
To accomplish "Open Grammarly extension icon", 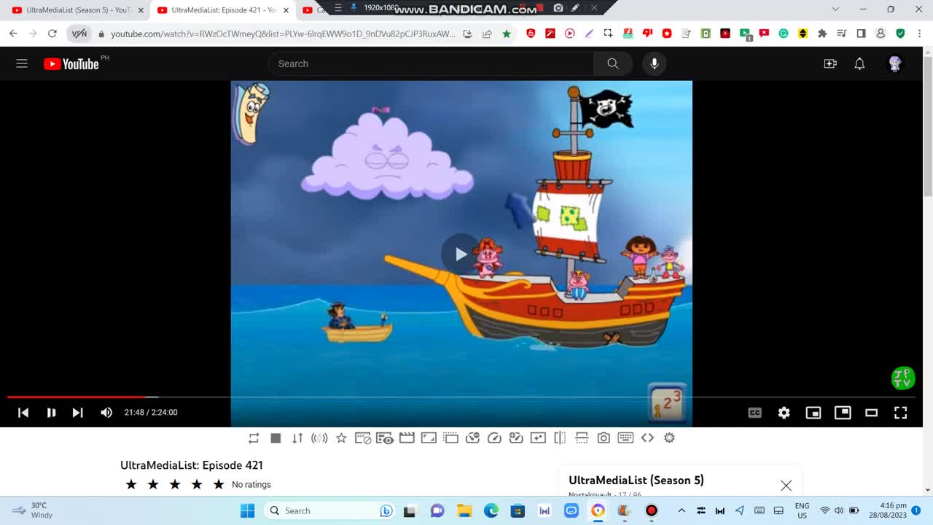I will (x=784, y=34).
